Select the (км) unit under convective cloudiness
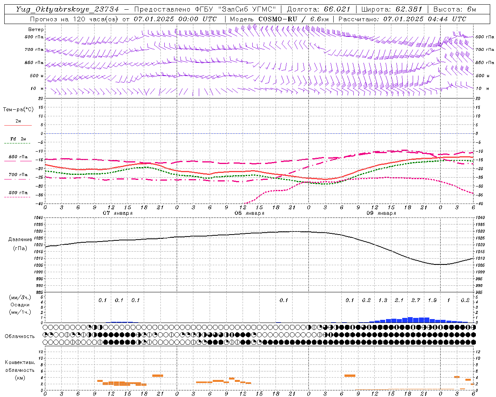Viewport: 496px width, 397px height. tap(20, 378)
